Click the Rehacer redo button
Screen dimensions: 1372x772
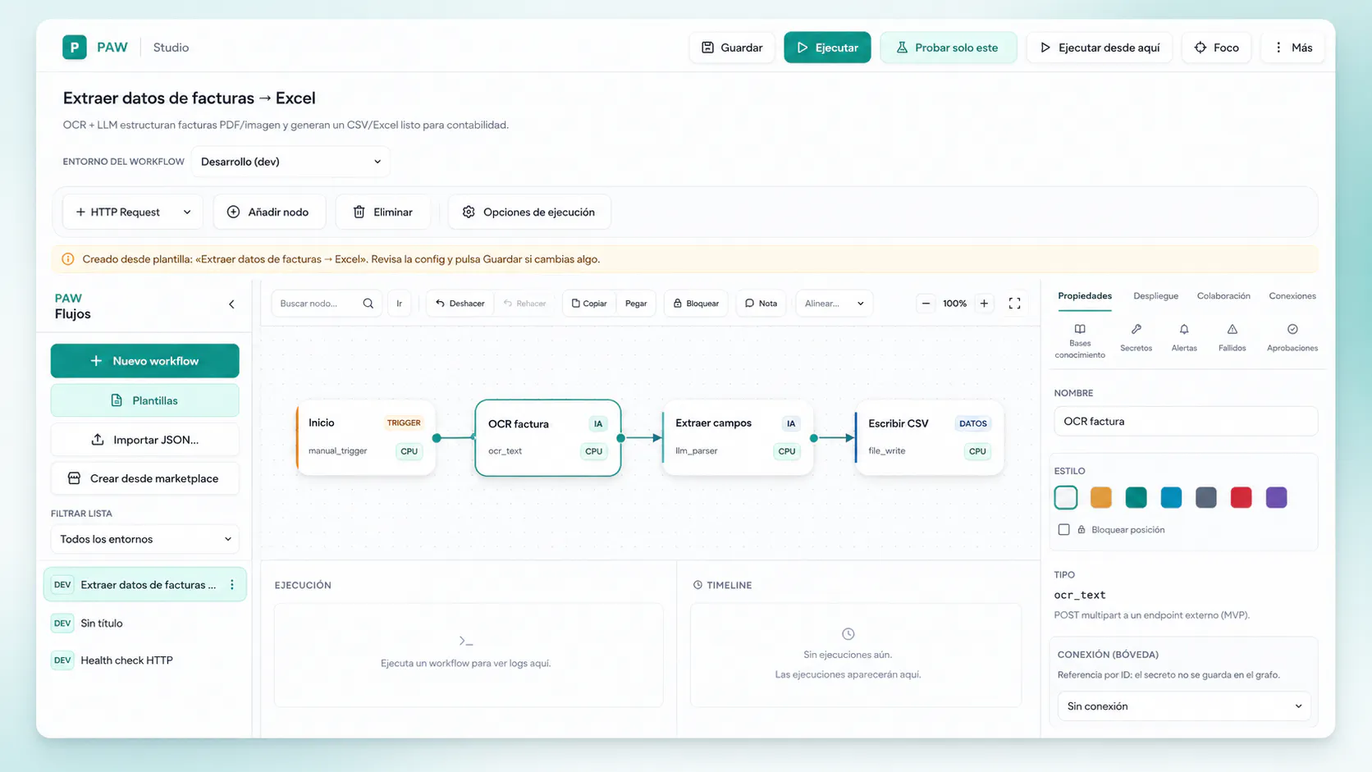[525, 304]
